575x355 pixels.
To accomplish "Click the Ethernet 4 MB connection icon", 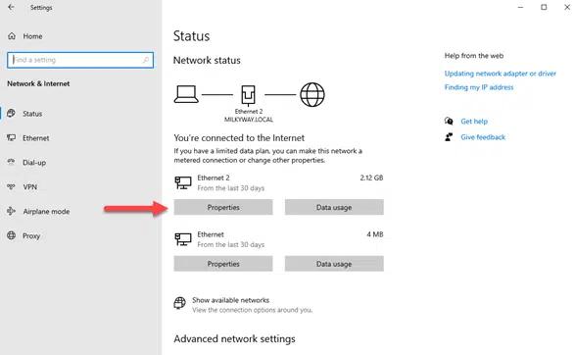I will click(183, 239).
